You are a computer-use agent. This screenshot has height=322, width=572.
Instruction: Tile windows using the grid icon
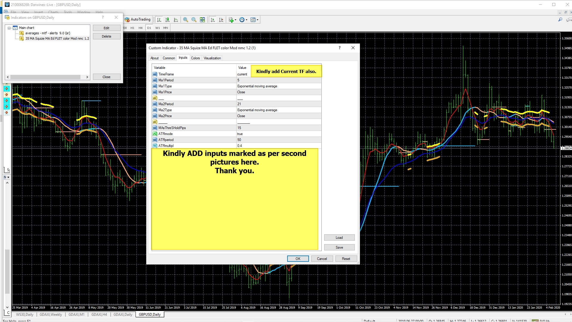(202, 20)
